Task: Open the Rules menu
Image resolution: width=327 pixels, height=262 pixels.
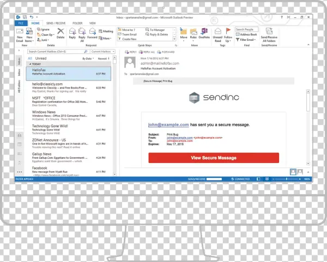Action: 193,35
